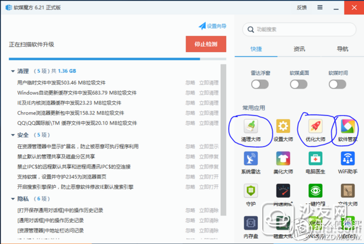Screen dimensions: 364x244
Task: Open the hamburger menu in title bar
Action: tap(320, 7)
